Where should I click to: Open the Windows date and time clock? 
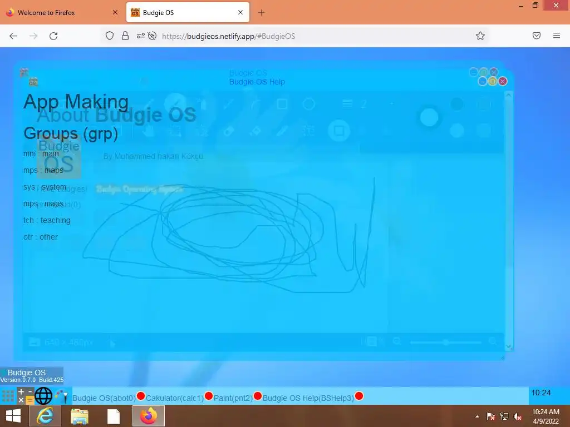click(546, 416)
